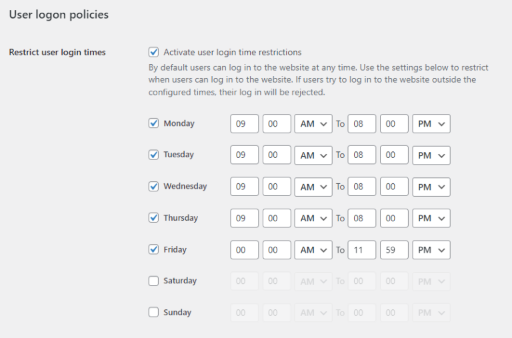Click the Restrict user login times label
Screen dimensions: 512x338
coord(57,52)
